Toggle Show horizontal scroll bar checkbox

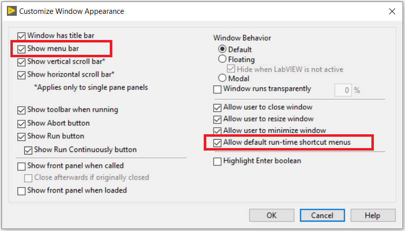click(21, 75)
